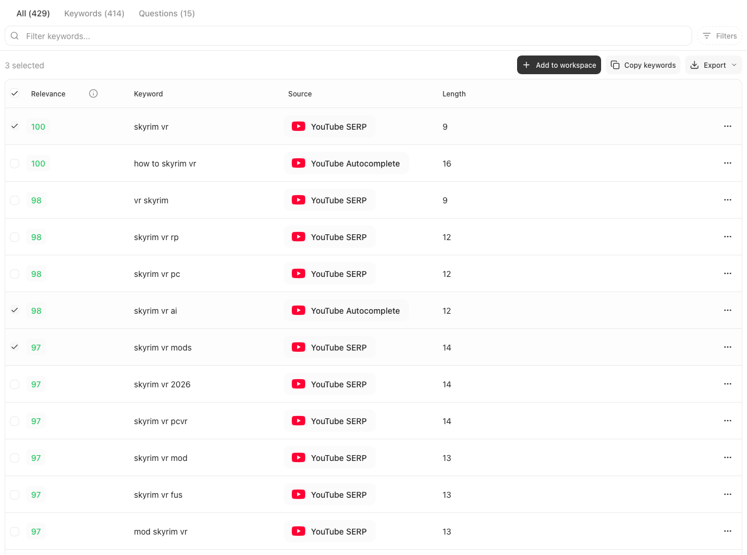Click YouTube icon in 'skyrim vr mods' row
The image size is (747, 555).
pos(298,347)
